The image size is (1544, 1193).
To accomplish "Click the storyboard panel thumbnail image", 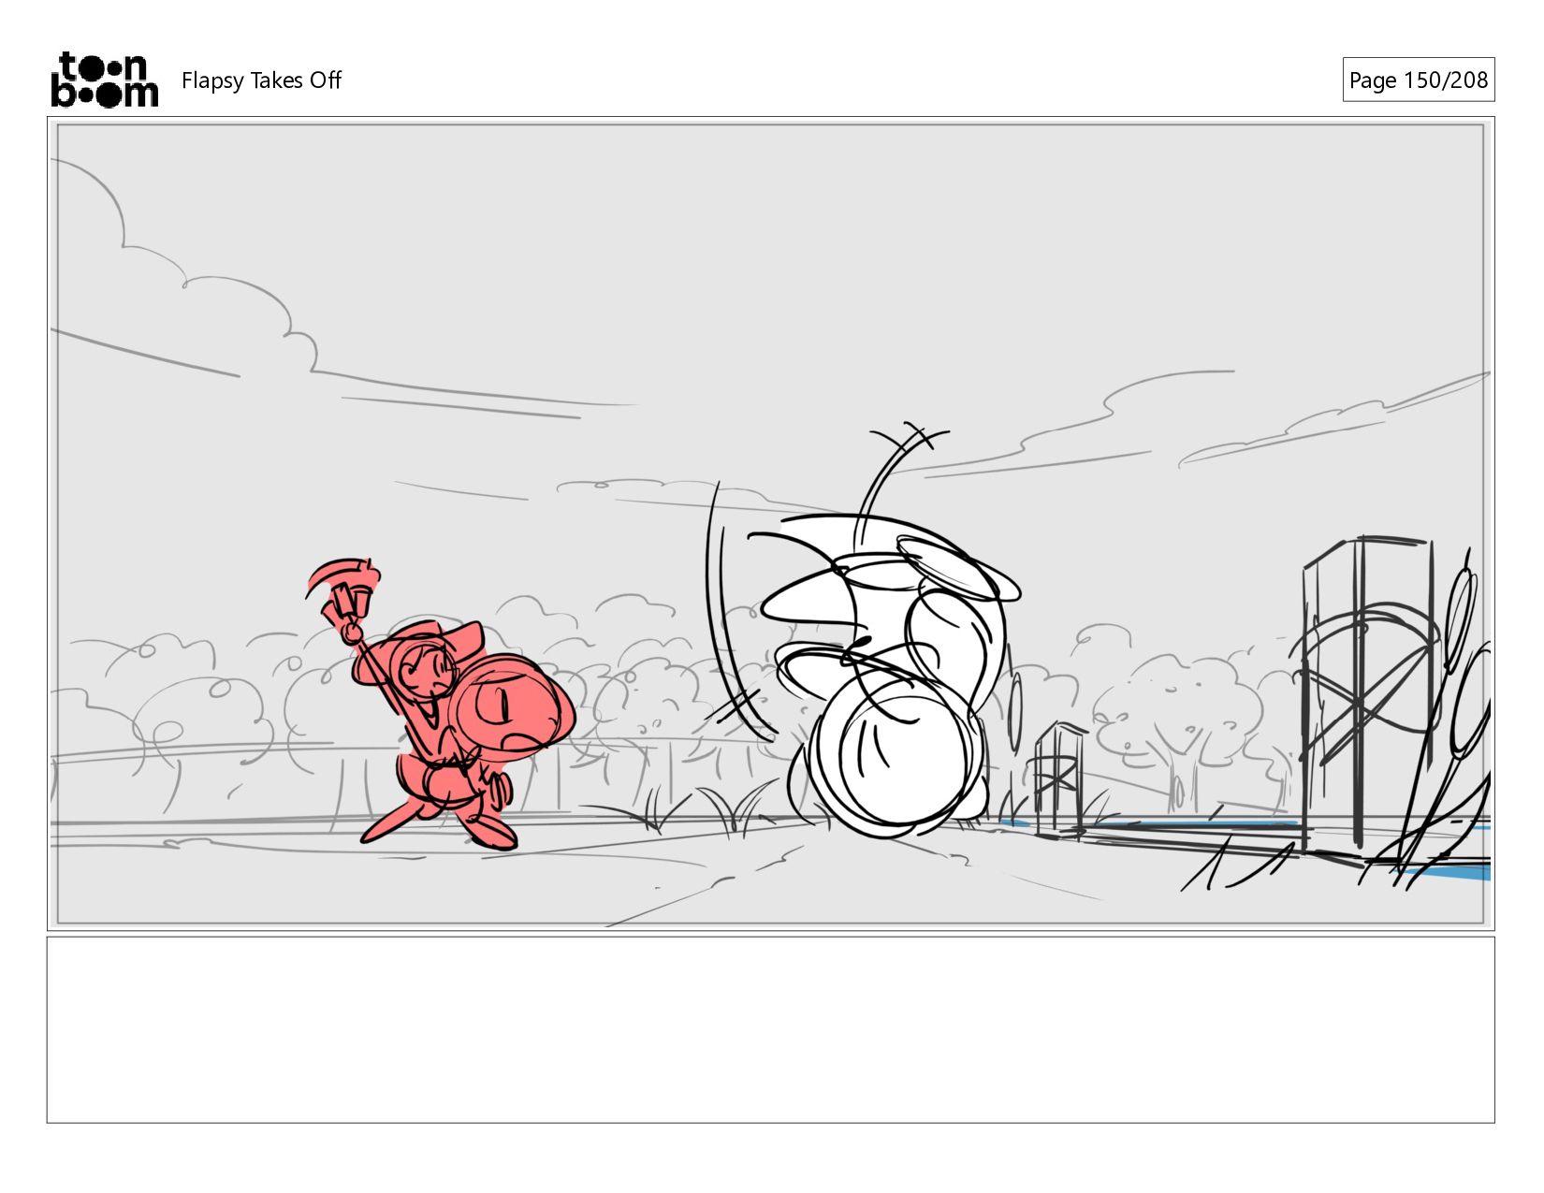I will (770, 524).
